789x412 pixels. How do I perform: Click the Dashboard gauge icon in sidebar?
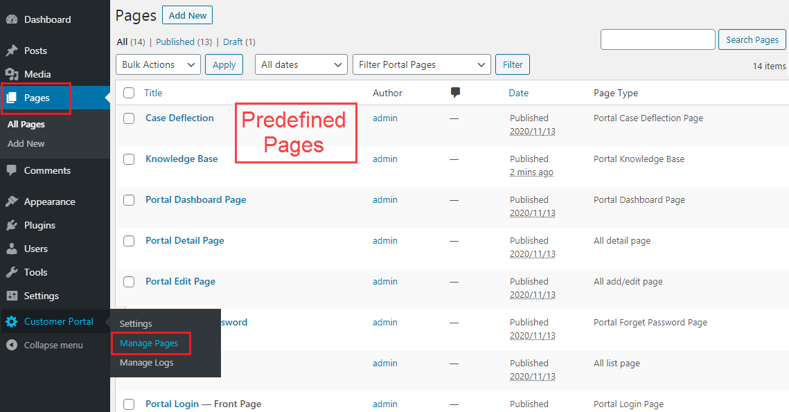click(x=11, y=19)
